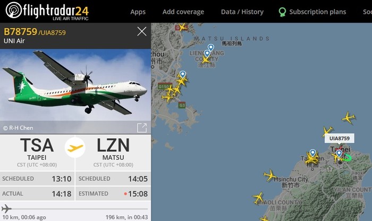This screenshot has height=221, width=372.
Task: Select the green highlighted UIA8759 aircraft
Action: point(348,157)
